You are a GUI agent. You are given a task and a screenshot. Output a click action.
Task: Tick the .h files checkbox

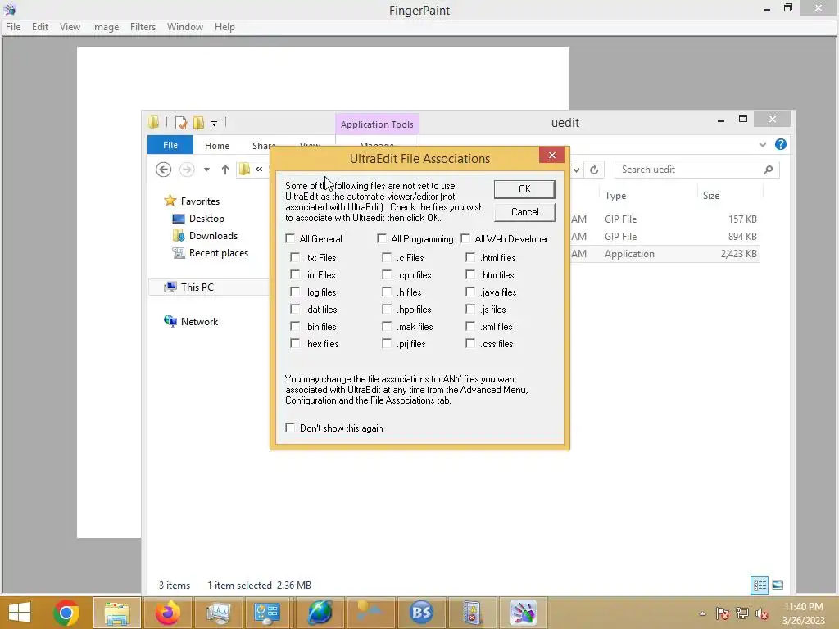387,292
